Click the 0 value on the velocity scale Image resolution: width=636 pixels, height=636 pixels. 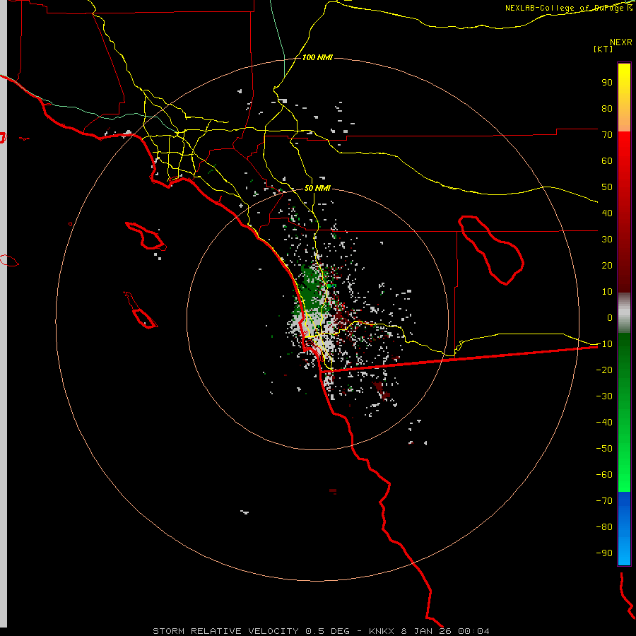(x=610, y=318)
